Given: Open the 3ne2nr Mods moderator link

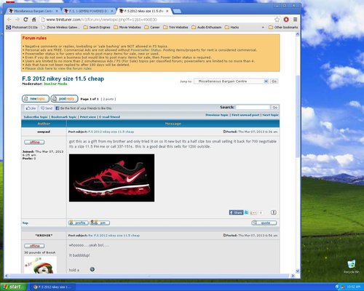Looking at the screenshot, I should click(55, 84).
